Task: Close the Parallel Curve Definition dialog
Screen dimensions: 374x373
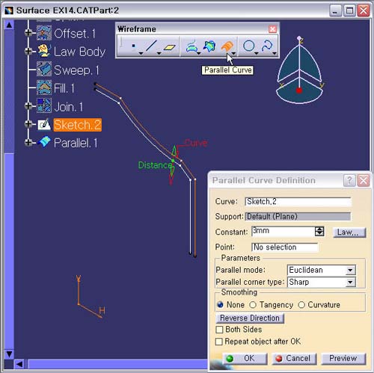Action: pyautogui.click(x=364, y=180)
